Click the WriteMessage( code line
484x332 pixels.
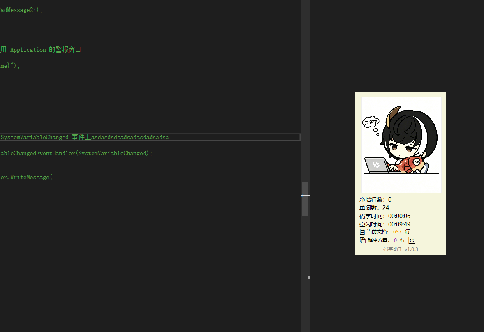(26, 177)
